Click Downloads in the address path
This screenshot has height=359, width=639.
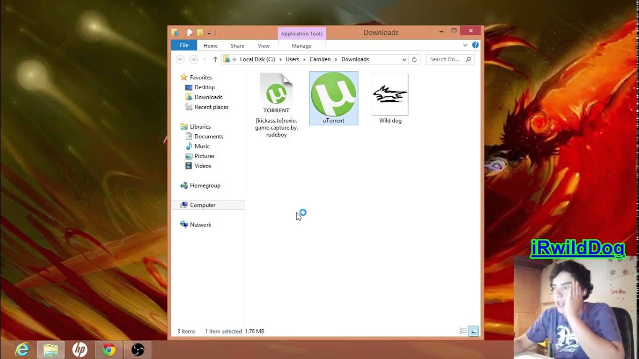click(355, 59)
